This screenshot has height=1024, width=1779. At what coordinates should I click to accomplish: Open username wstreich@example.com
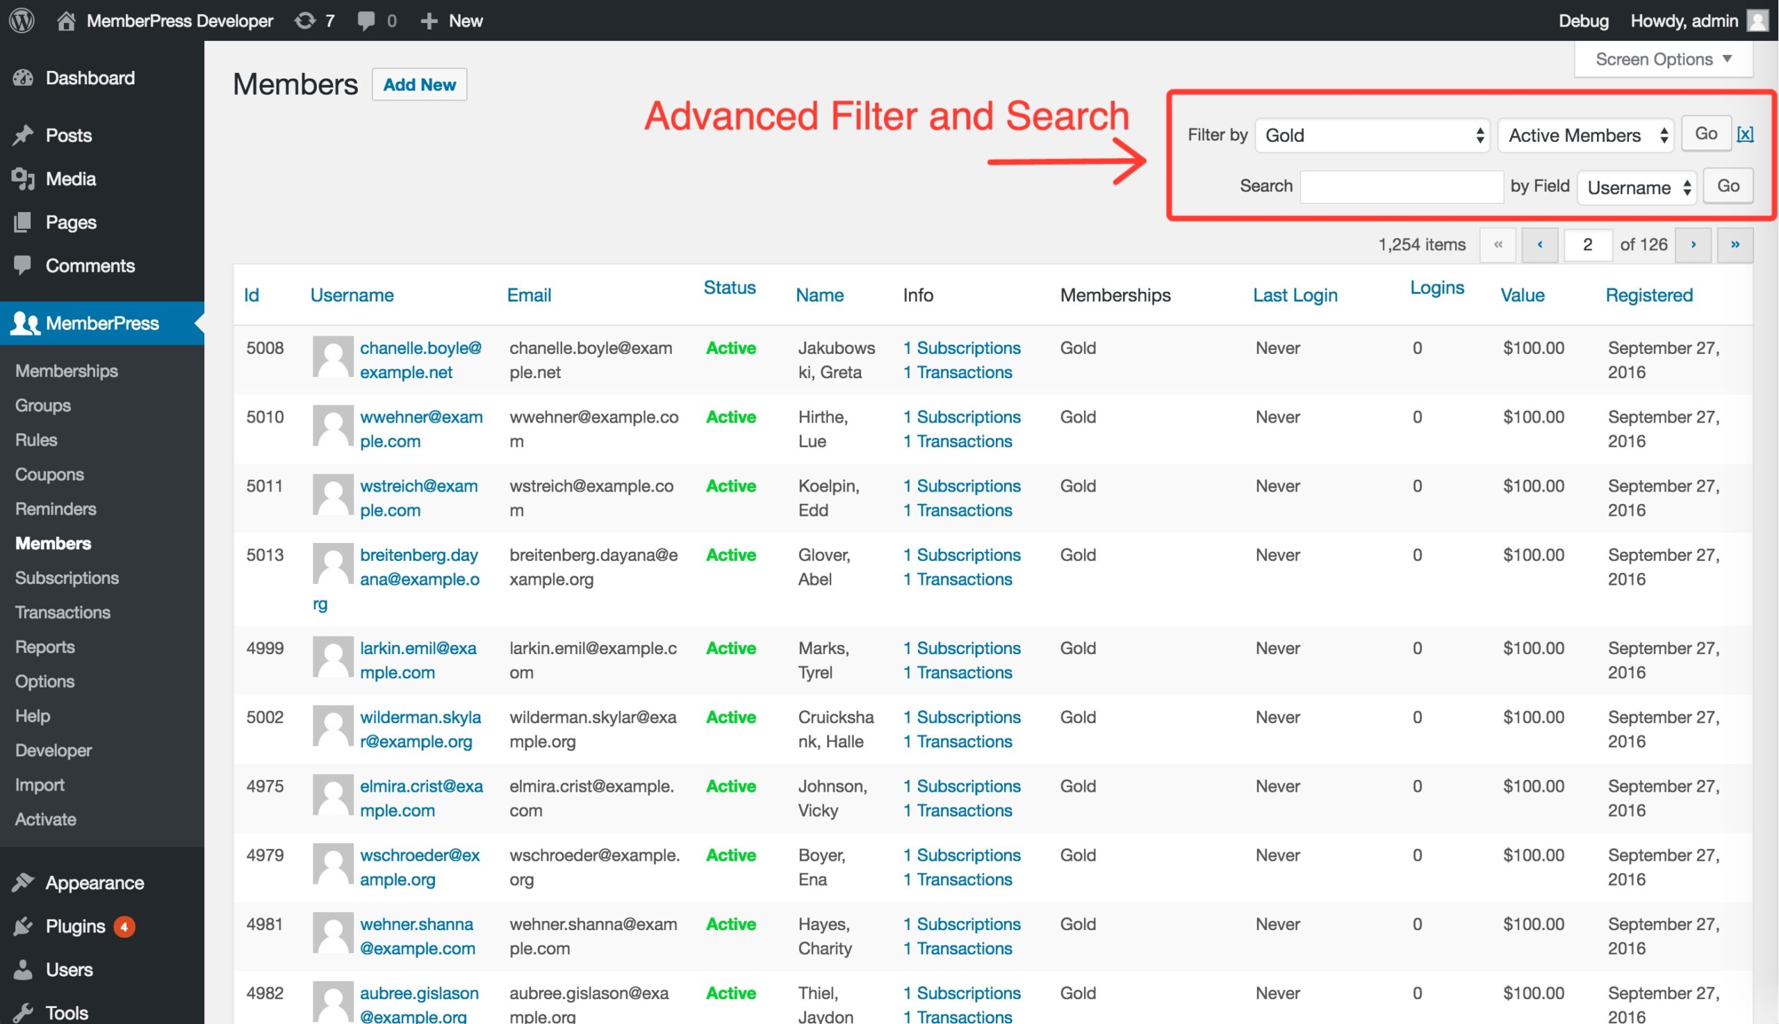419,498
